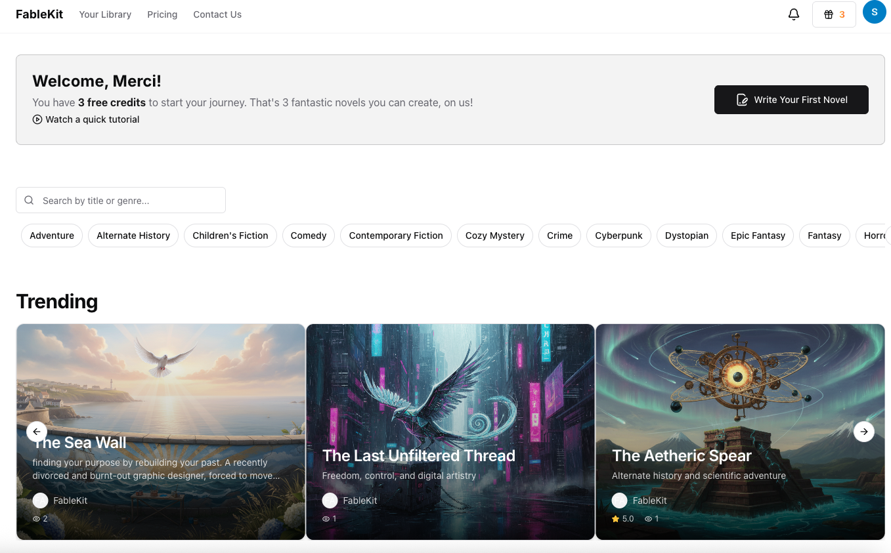Click the play icon next to tutorial link

[37, 119]
